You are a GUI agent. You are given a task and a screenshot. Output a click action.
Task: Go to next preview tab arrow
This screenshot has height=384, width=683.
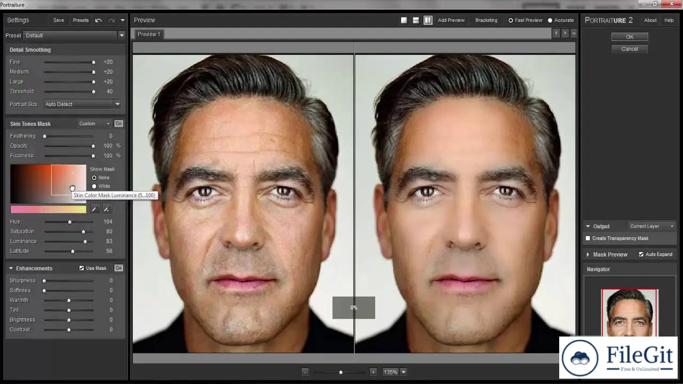(565, 33)
